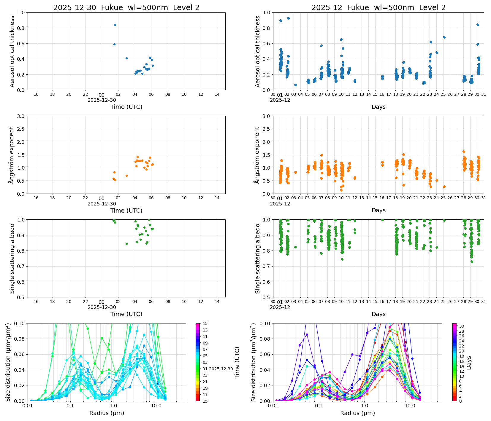Viewport: 491px width, 421px height.
Task: Click the daily plot title '2025-12-30 Fukue'
Action: click(126, 8)
